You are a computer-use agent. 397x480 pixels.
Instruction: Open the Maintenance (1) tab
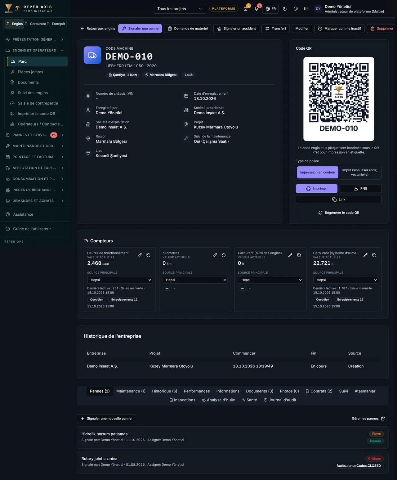(131, 391)
